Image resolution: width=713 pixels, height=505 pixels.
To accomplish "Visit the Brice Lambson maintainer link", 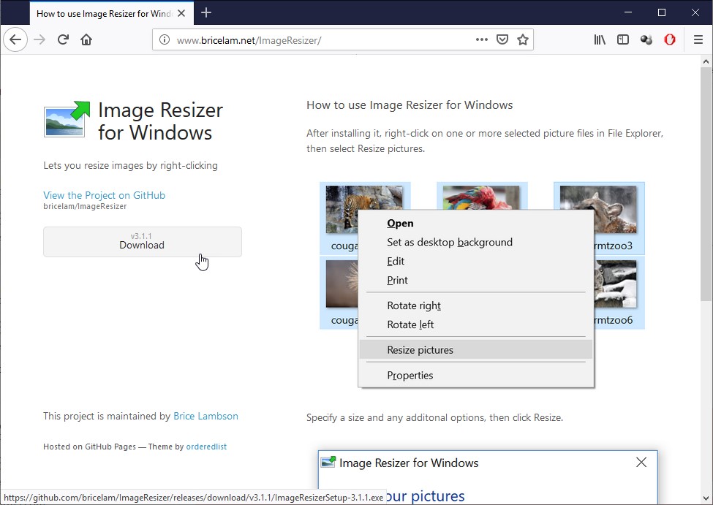I will pyautogui.click(x=205, y=416).
